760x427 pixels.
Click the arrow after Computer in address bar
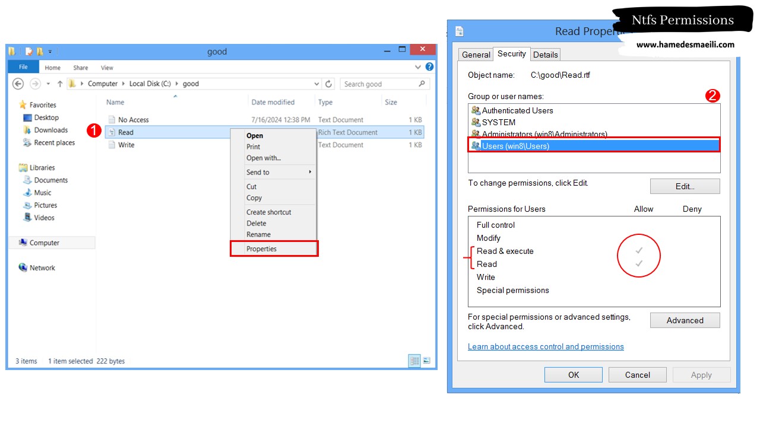(123, 84)
